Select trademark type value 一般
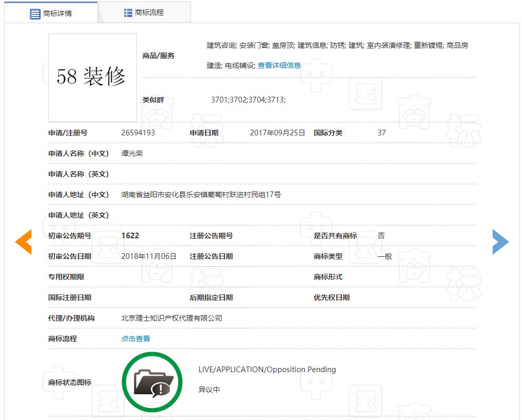This screenshot has height=420, width=522. [x=385, y=256]
